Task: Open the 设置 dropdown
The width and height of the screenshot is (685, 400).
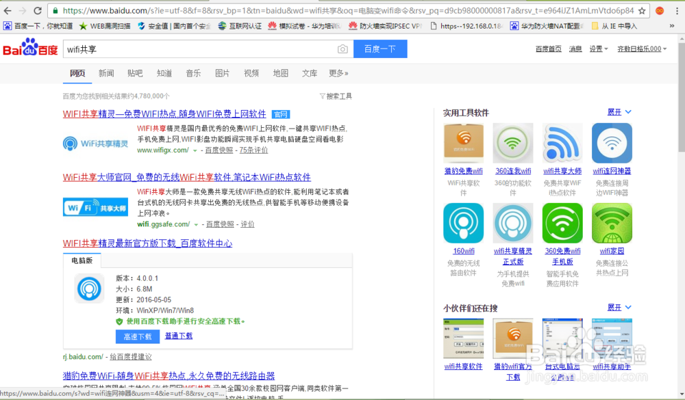Action: click(x=599, y=49)
